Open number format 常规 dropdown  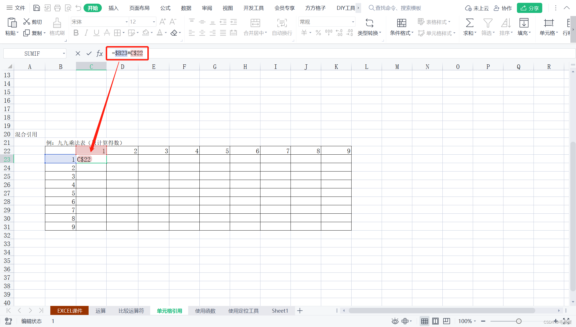tap(353, 22)
